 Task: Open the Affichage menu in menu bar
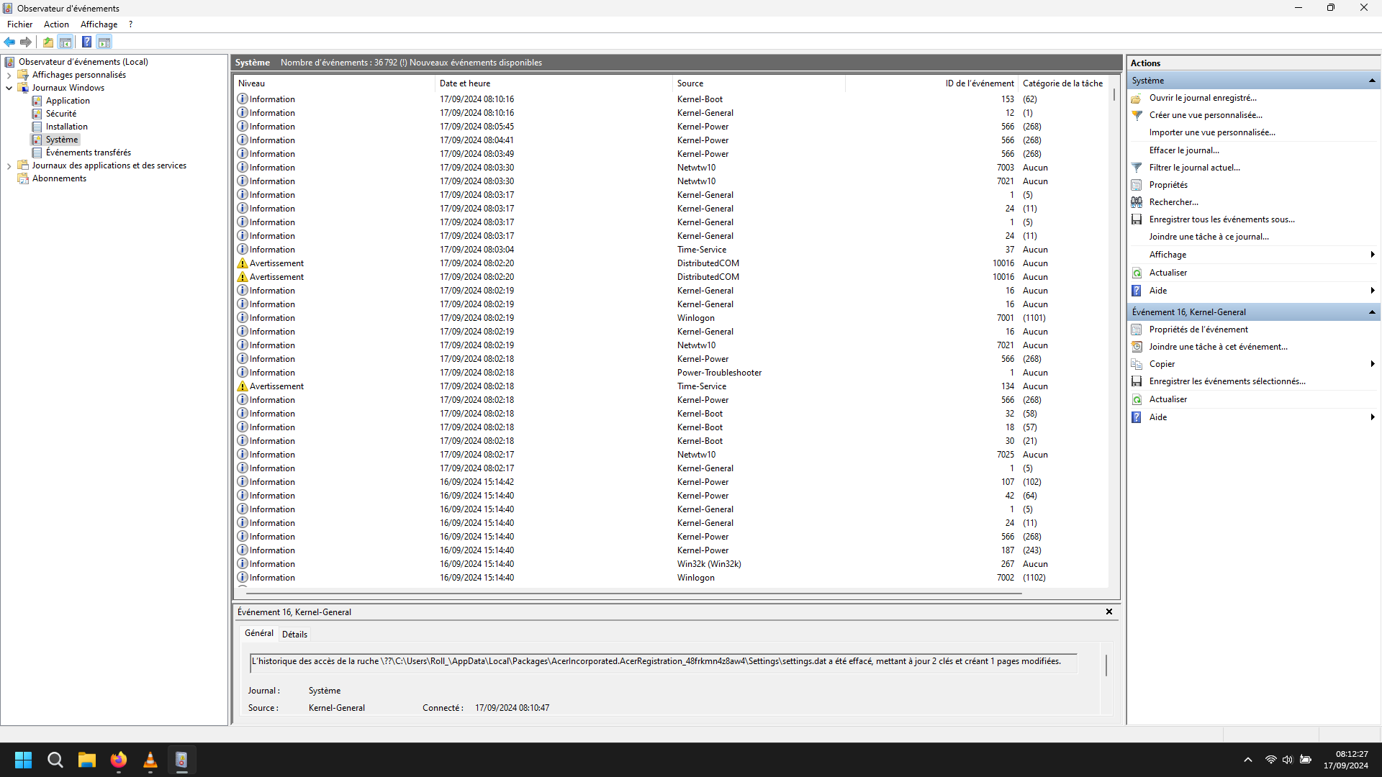coord(99,24)
